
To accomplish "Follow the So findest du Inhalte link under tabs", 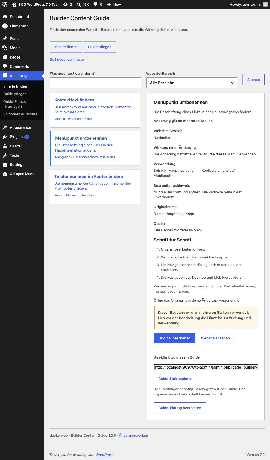I will pos(67,59).
